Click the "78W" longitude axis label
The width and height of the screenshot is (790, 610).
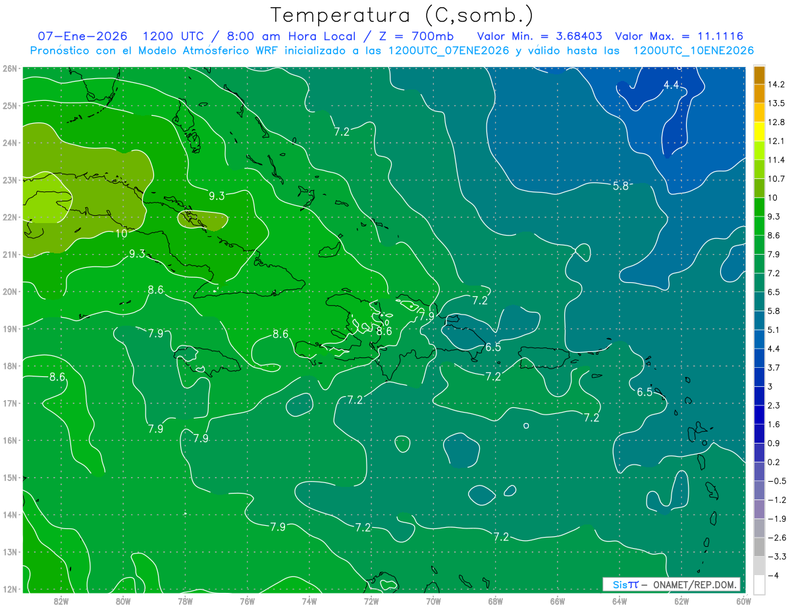click(x=185, y=601)
